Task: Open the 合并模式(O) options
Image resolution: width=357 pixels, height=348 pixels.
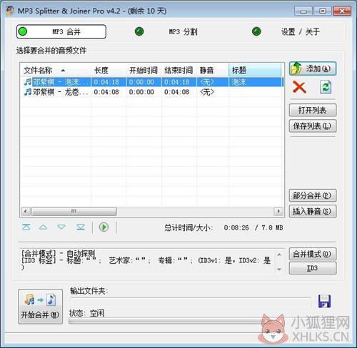Action: [x=313, y=254]
